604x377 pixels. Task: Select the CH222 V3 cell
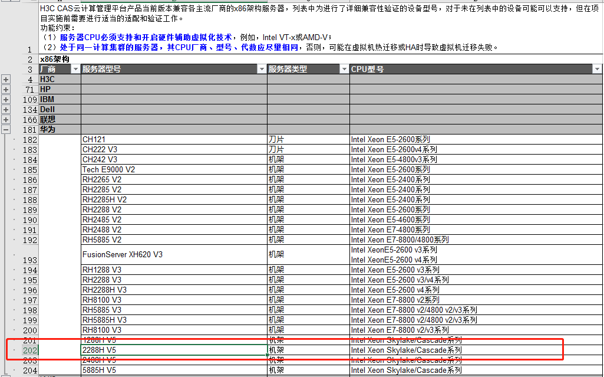pos(174,150)
